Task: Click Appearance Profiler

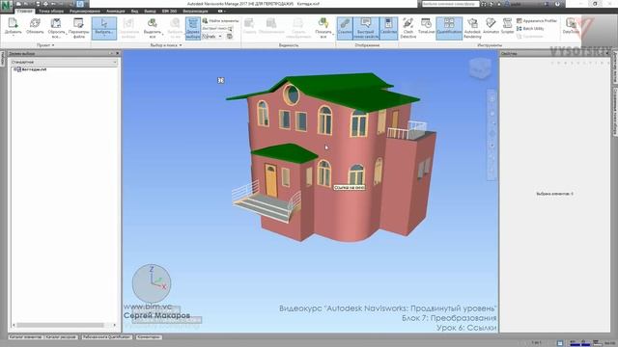Action: pos(537,21)
